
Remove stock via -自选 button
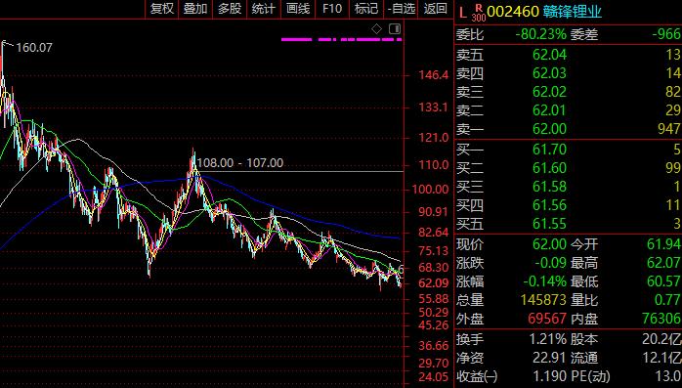pos(401,9)
